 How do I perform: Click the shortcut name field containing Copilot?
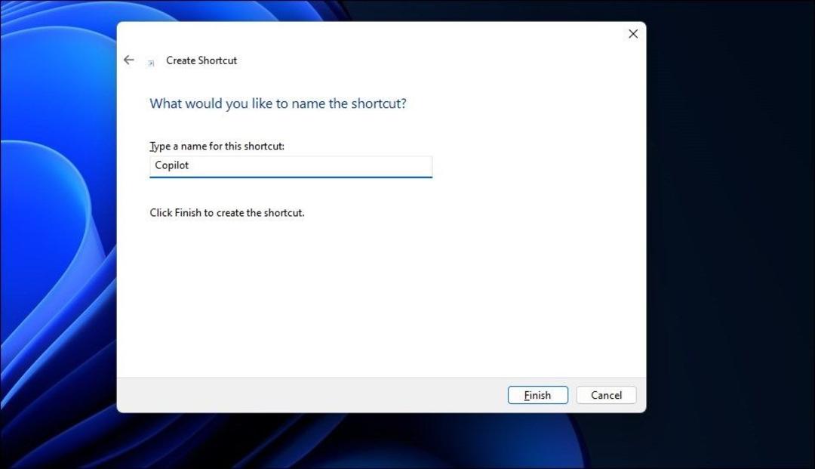point(291,166)
